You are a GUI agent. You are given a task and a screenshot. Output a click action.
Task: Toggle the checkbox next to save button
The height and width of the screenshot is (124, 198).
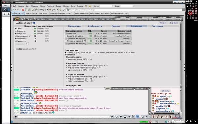click(27, 44)
